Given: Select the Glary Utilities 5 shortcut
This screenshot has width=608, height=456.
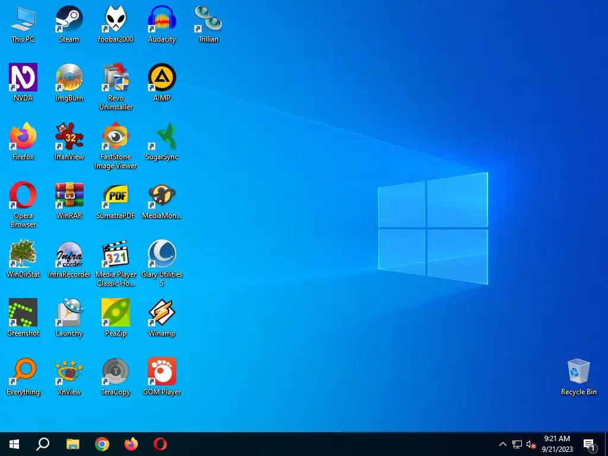Looking at the screenshot, I should point(161,263).
